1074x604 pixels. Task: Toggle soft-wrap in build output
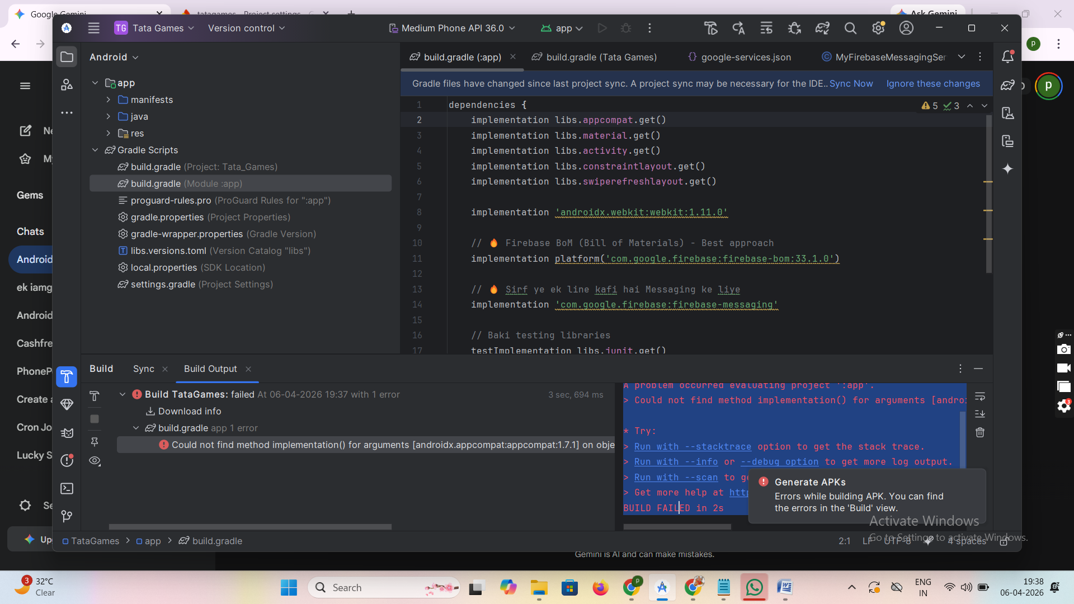click(980, 396)
